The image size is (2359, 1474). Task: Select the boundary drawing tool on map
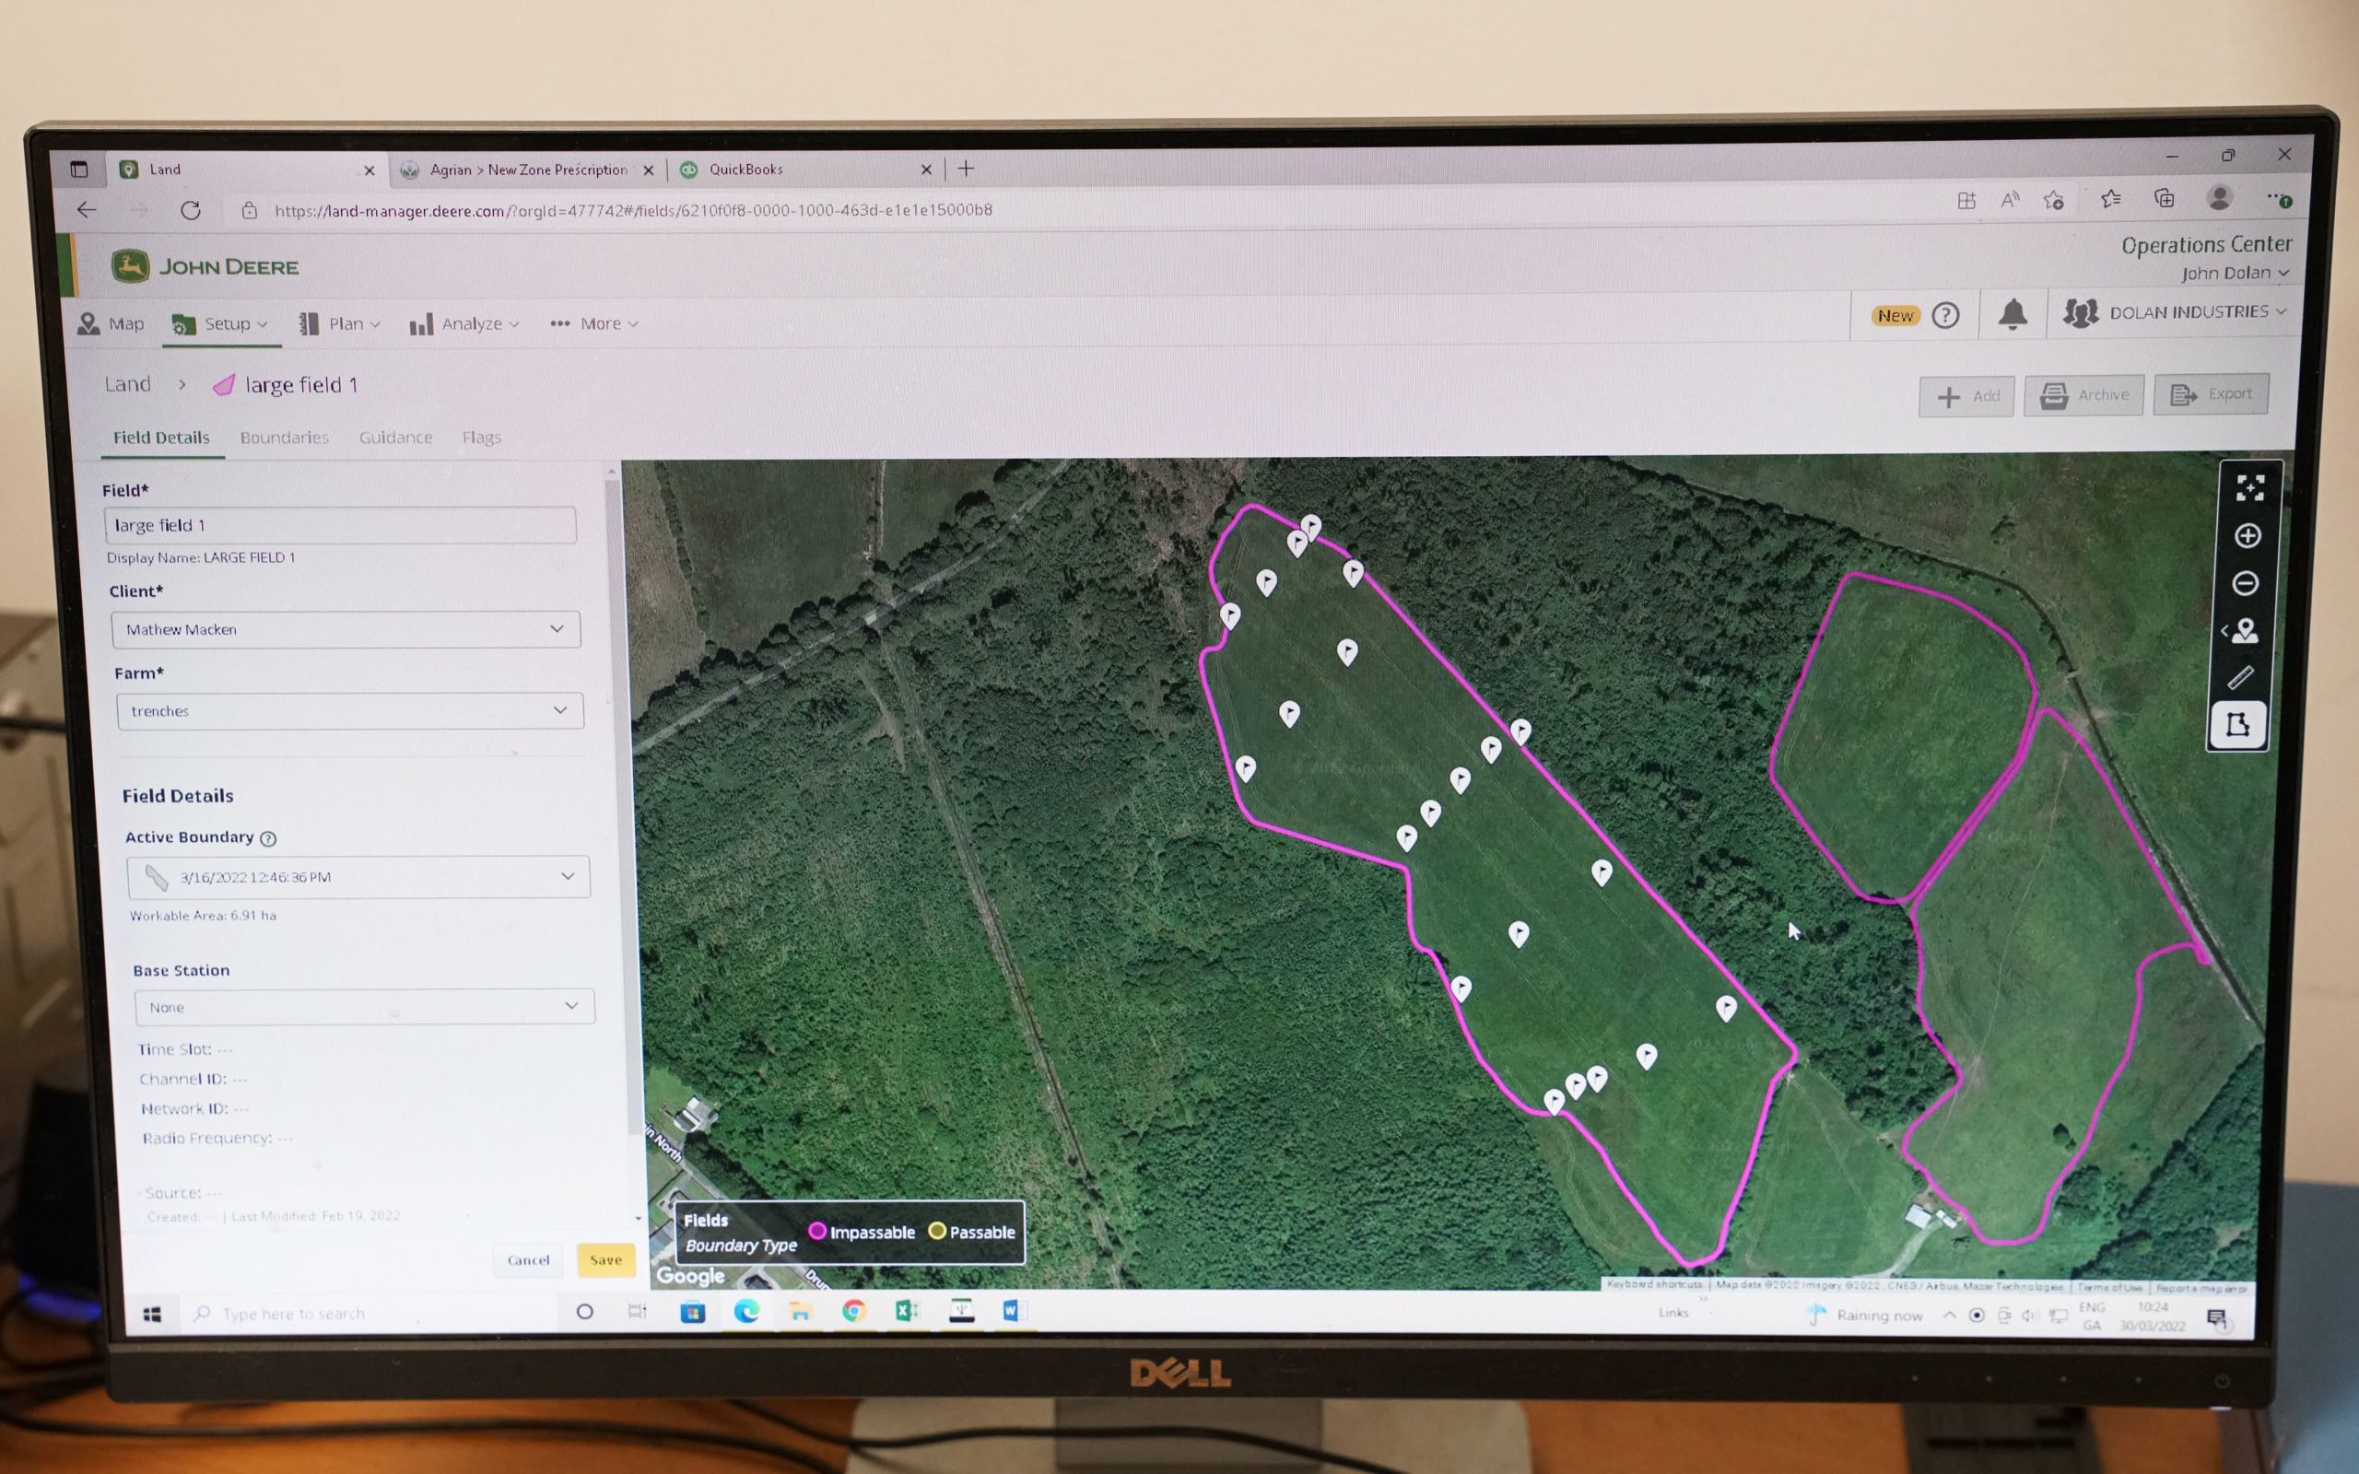click(x=2237, y=724)
